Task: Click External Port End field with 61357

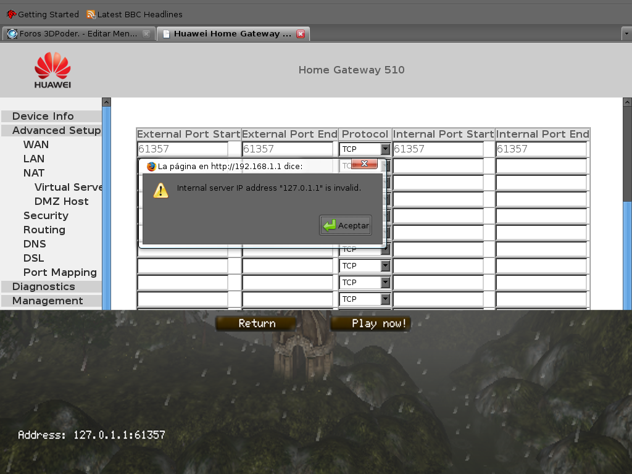Action: [288, 149]
